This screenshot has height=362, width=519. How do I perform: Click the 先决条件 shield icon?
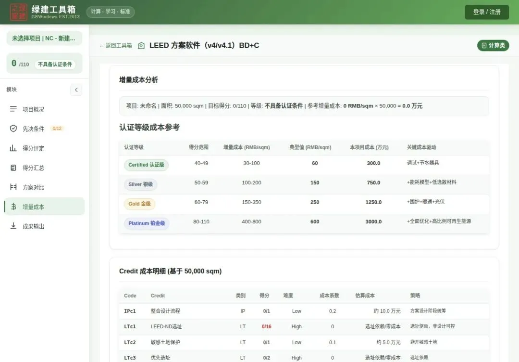click(13, 129)
